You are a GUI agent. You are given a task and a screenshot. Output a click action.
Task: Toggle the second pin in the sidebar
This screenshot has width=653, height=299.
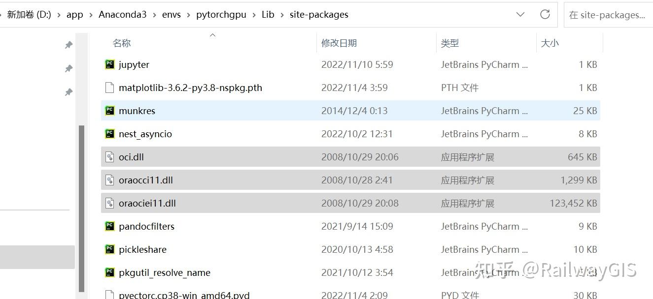click(x=69, y=68)
